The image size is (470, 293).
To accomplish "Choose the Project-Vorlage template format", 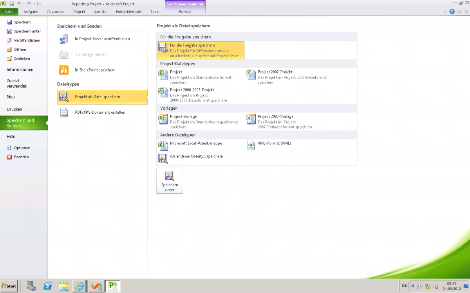I will pyautogui.click(x=201, y=121).
